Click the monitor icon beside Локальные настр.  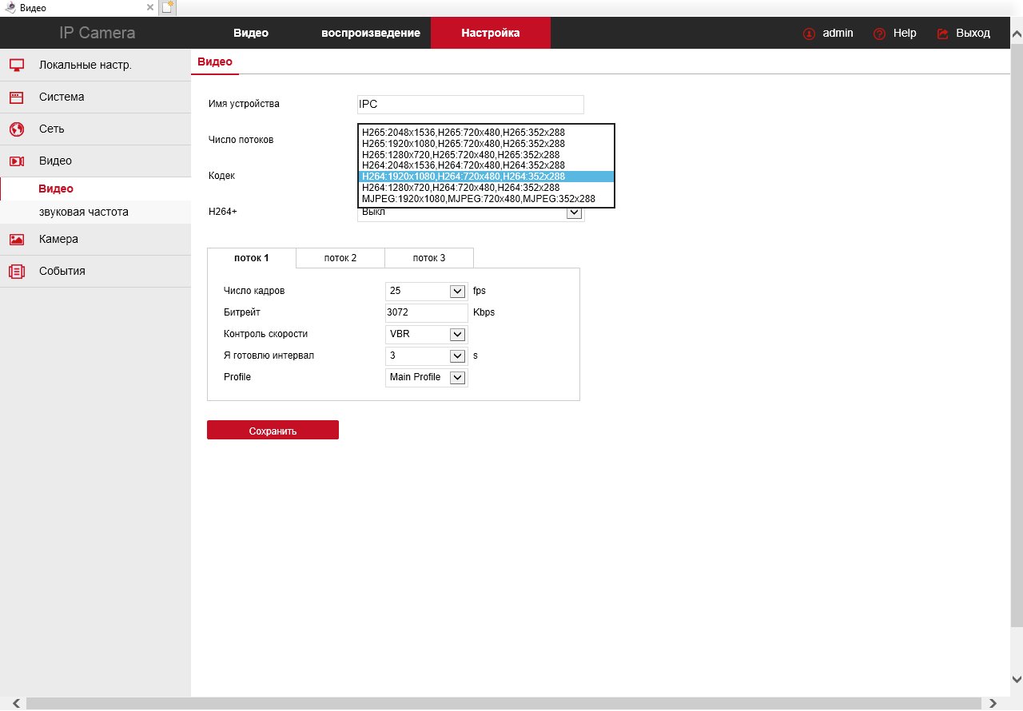(x=17, y=65)
